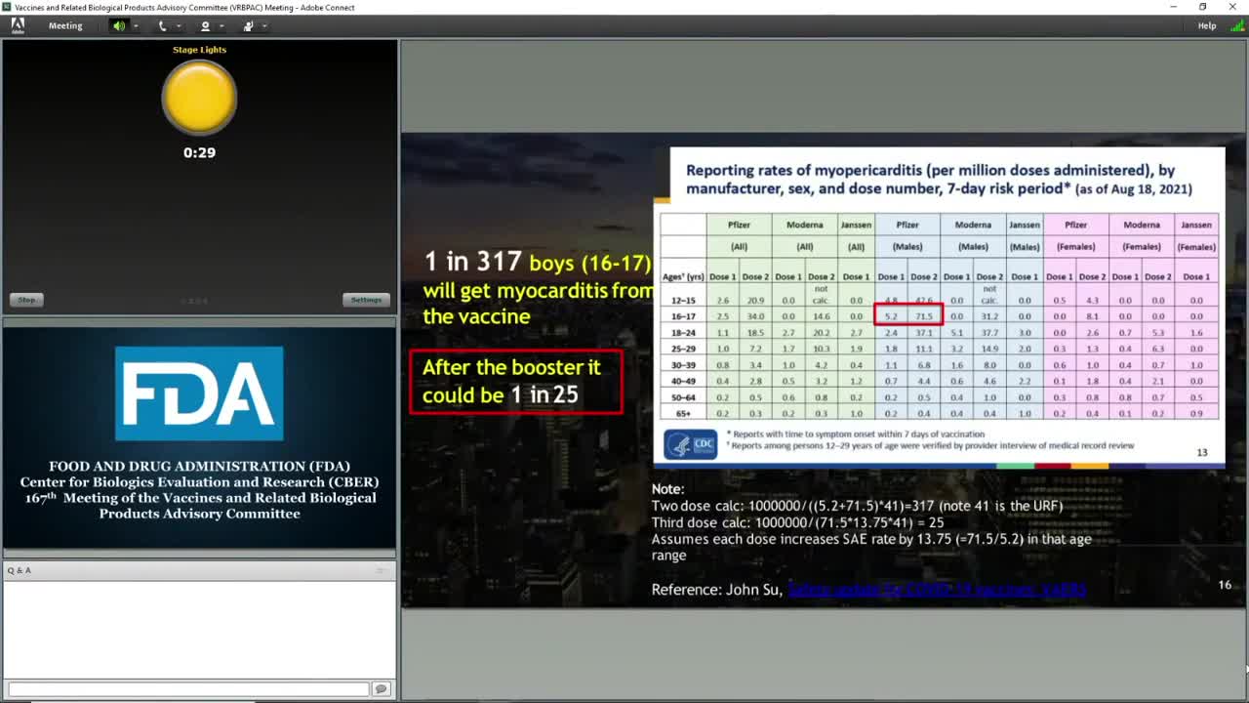Open the Meeting menu
The width and height of the screenshot is (1249, 703).
coord(65,25)
